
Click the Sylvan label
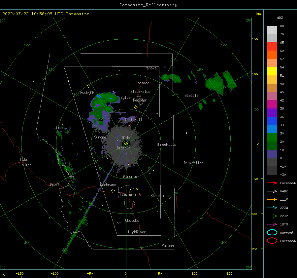click(x=126, y=98)
